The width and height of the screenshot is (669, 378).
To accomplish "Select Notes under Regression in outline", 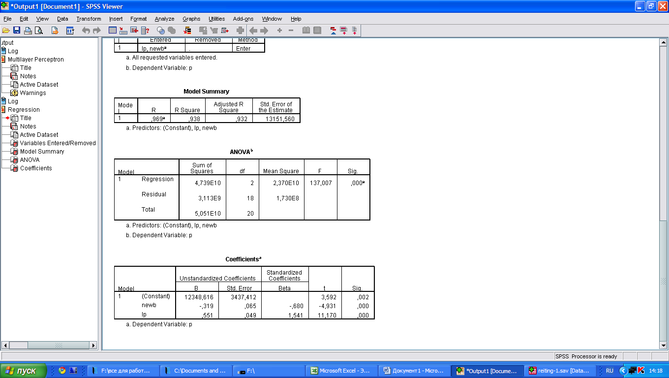I will [28, 126].
